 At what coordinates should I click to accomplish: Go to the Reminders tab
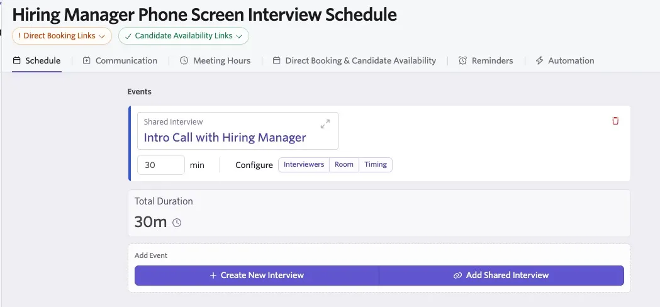click(x=486, y=60)
